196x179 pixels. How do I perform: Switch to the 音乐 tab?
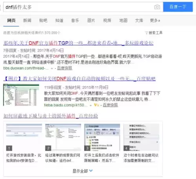[75, 20]
